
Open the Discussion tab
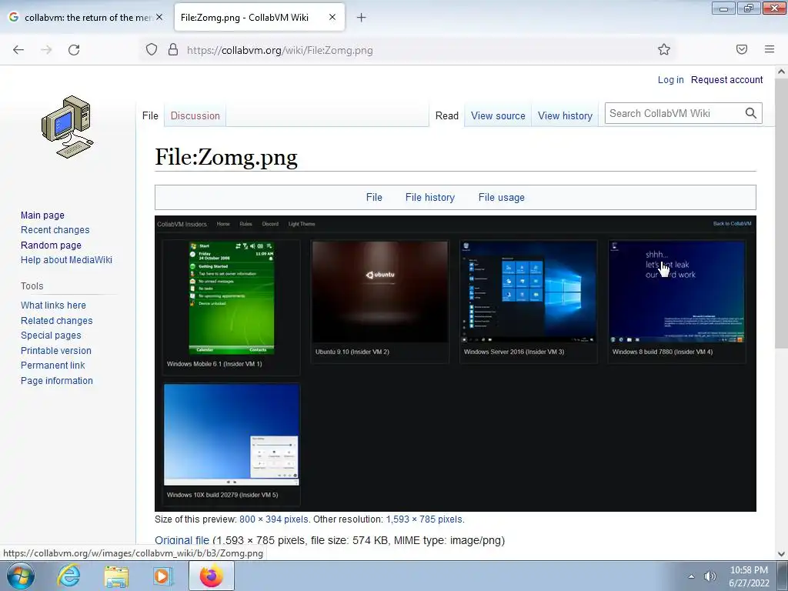pyautogui.click(x=195, y=115)
